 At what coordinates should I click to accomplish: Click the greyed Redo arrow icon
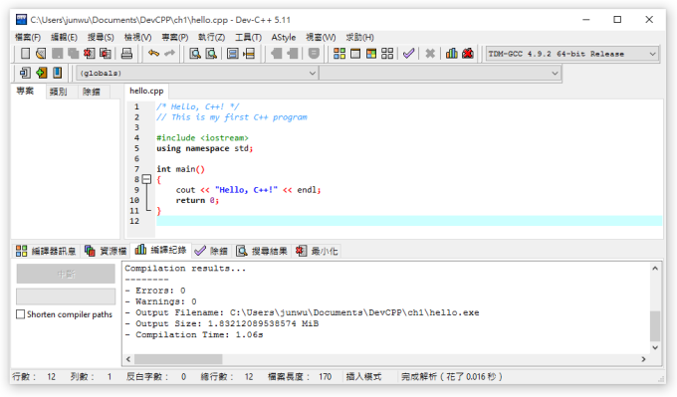pyautogui.click(x=169, y=54)
